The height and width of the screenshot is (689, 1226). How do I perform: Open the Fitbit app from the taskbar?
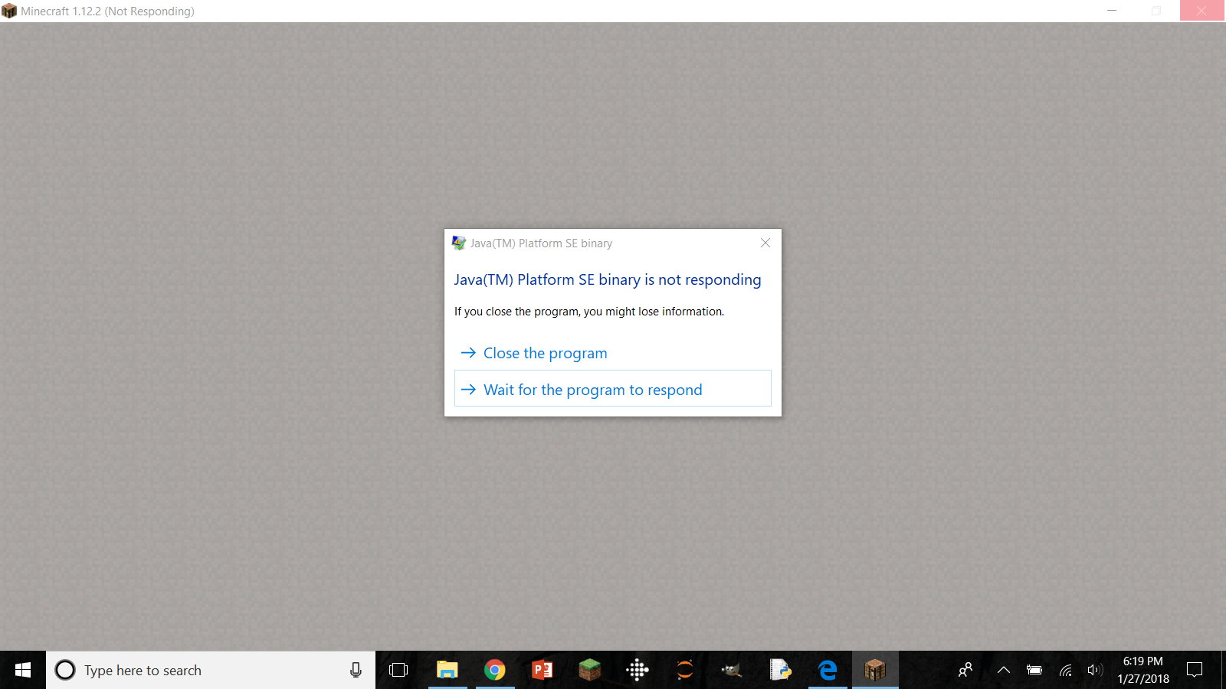[x=637, y=670]
